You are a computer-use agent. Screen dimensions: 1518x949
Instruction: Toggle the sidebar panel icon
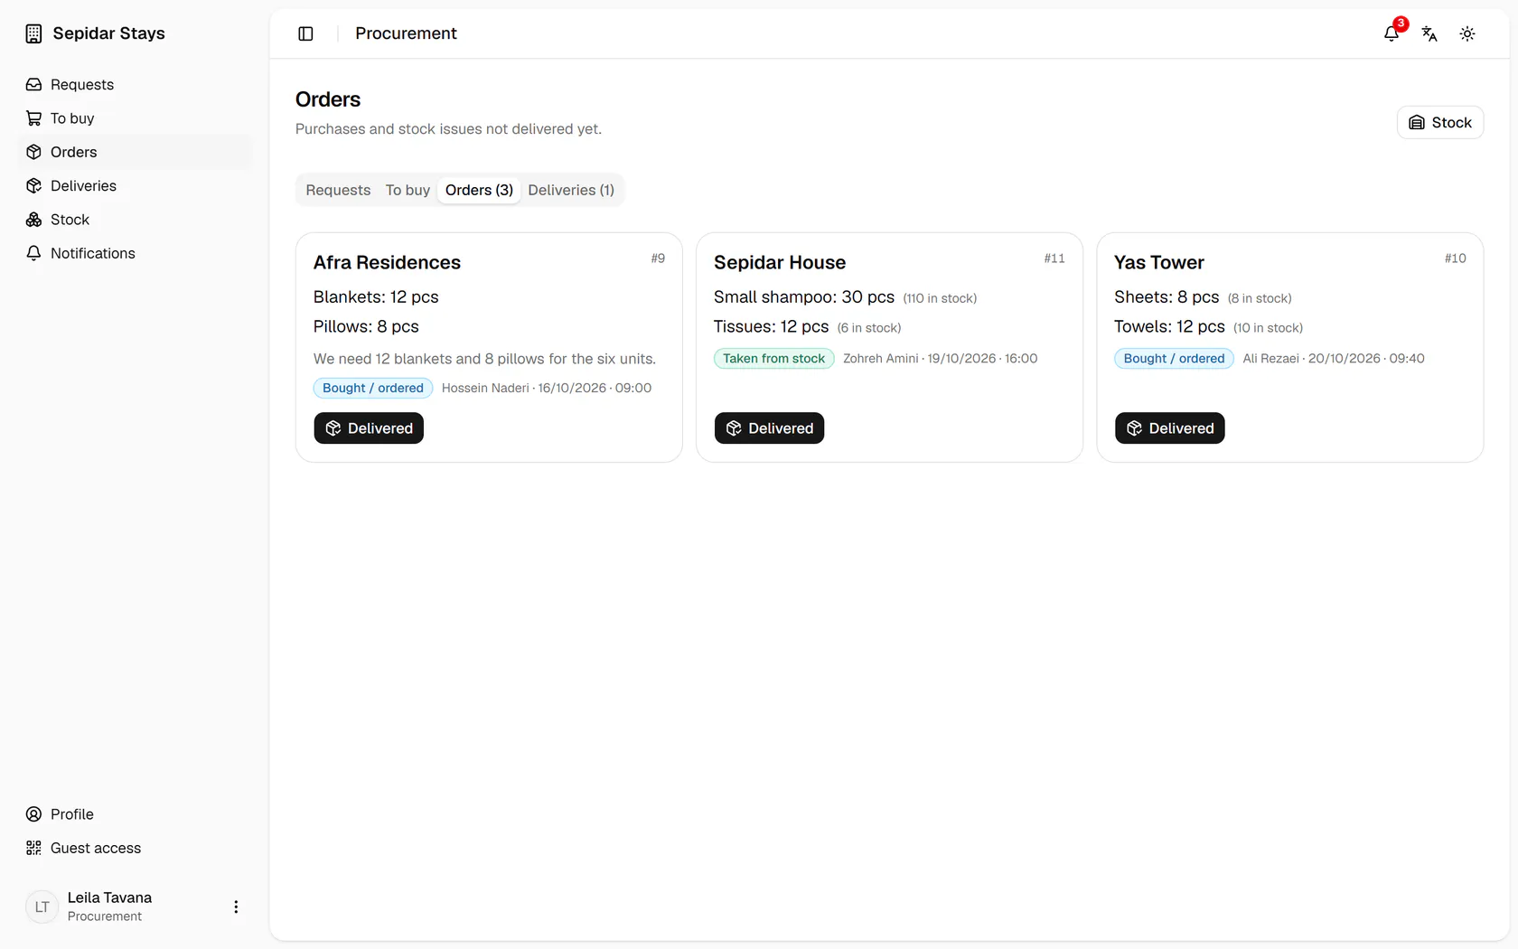click(x=305, y=33)
